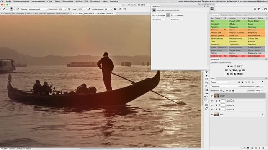Image resolution: width=268 pixels, height=150 pixels.
Task: Add a Brightness/Contrast adjustment icon
Action: tap(228, 67)
